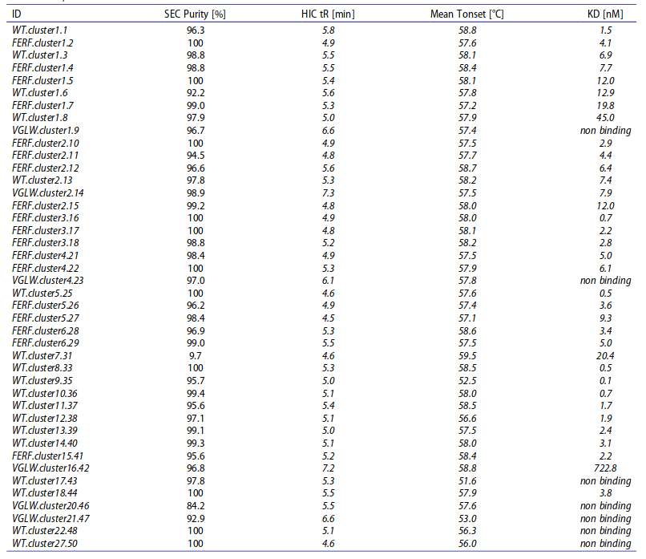Click the SEC Purity [%] column header
The height and width of the screenshot is (559, 646).
tap(195, 14)
